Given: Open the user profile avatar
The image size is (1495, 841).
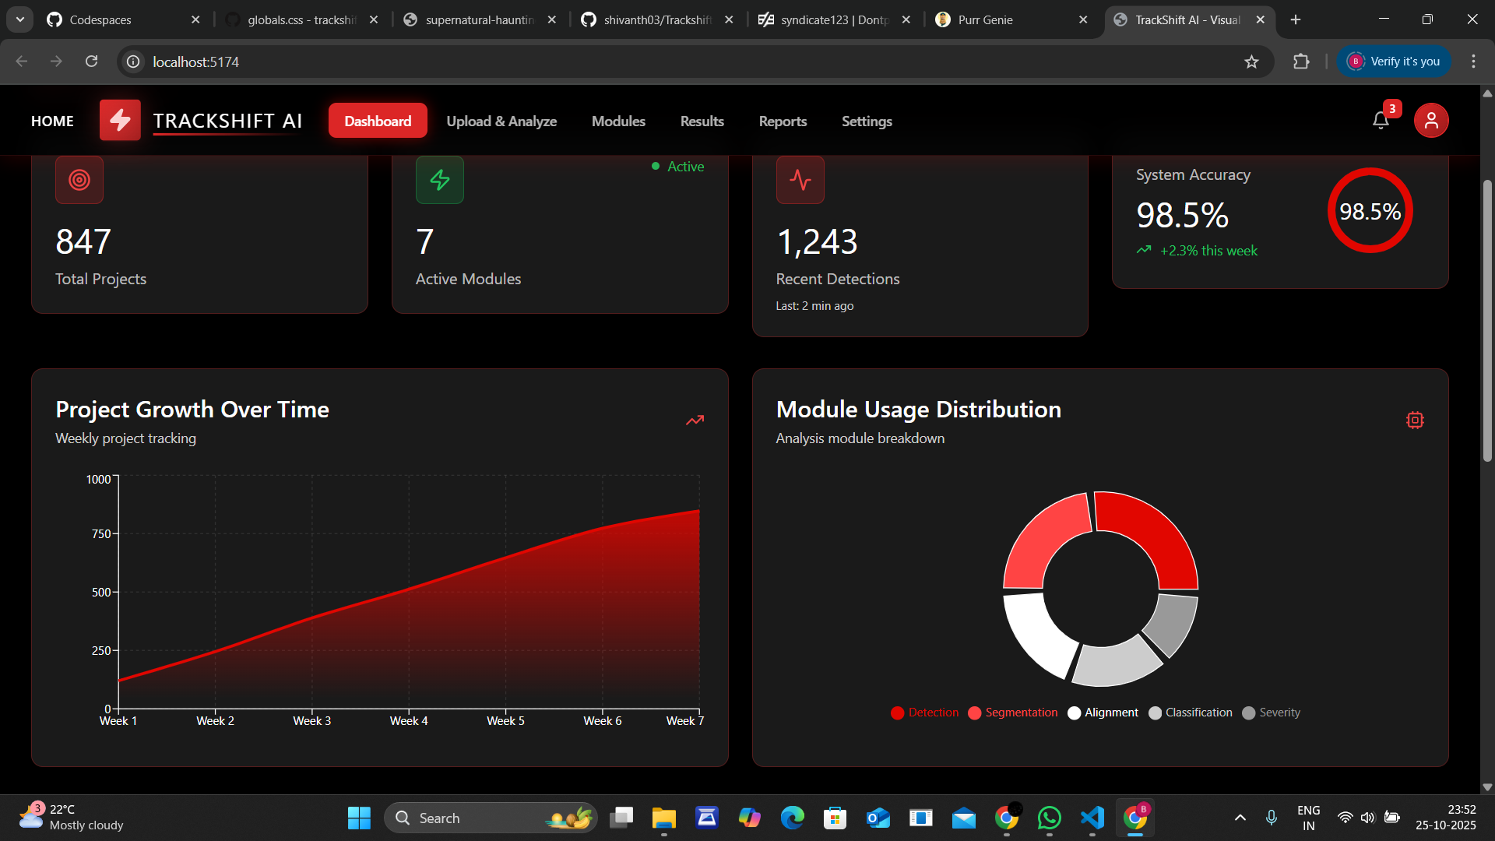Looking at the screenshot, I should [x=1430, y=121].
